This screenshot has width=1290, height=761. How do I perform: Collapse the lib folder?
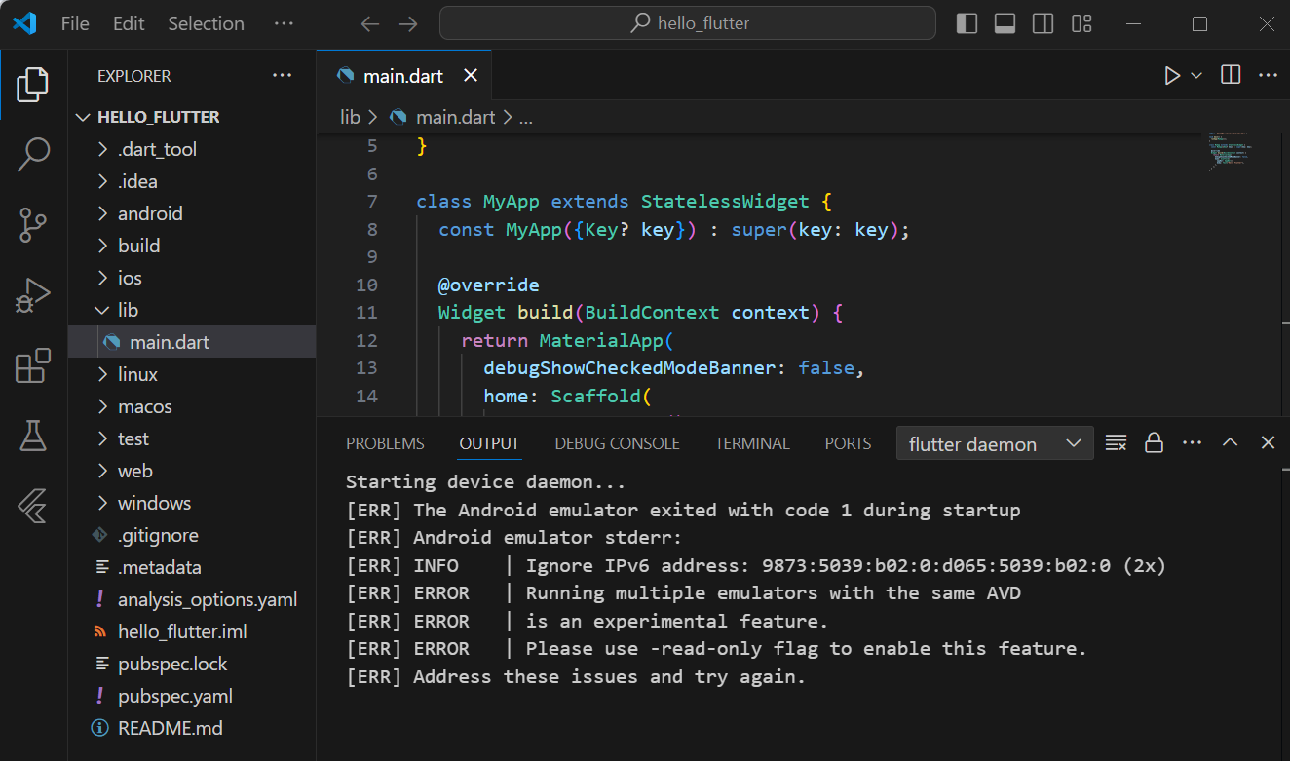(192, 310)
